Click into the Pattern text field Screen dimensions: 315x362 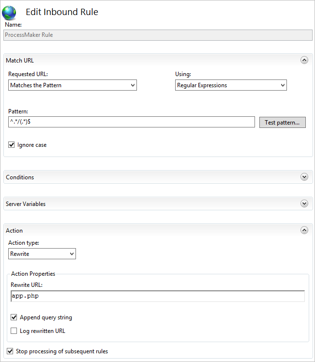tap(132, 122)
